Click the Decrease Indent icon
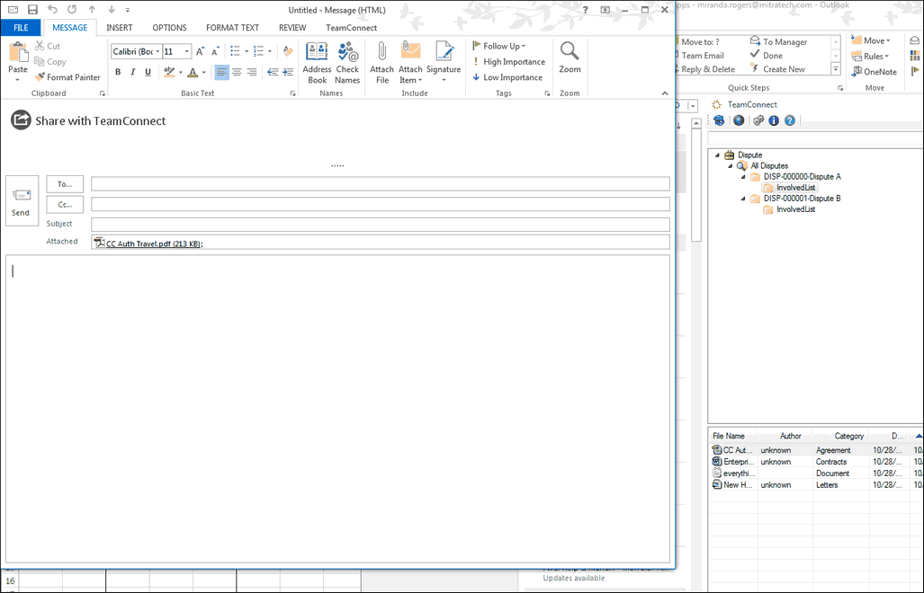 click(273, 72)
